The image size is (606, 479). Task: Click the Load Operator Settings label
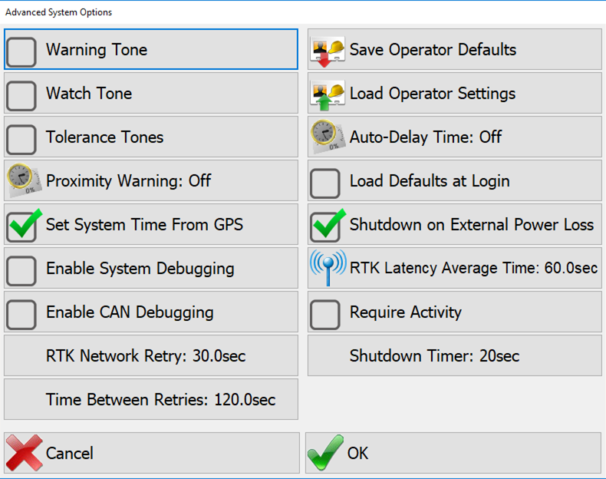click(x=433, y=94)
